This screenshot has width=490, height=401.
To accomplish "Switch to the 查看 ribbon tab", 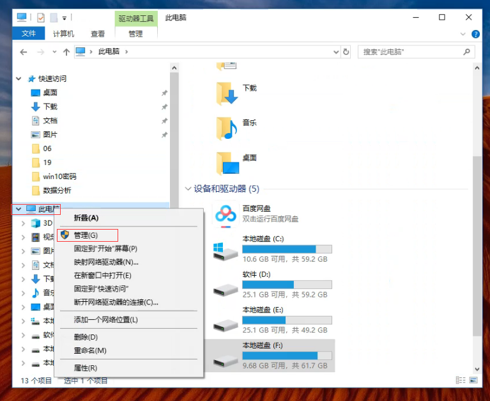I will pos(98,34).
